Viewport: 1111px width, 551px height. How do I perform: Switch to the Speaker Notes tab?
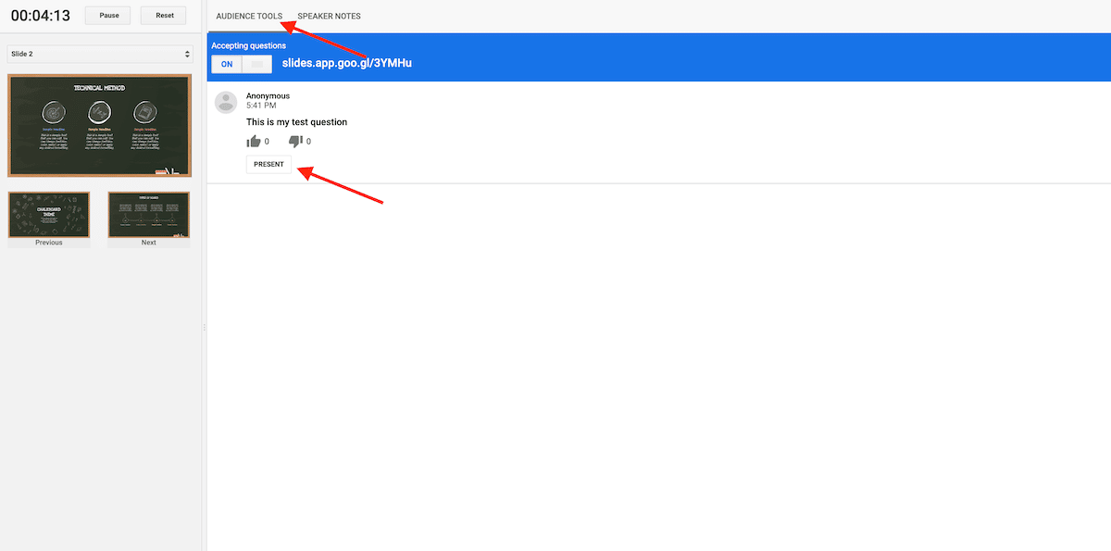(329, 17)
